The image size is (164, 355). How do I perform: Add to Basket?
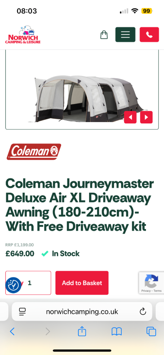click(82, 283)
